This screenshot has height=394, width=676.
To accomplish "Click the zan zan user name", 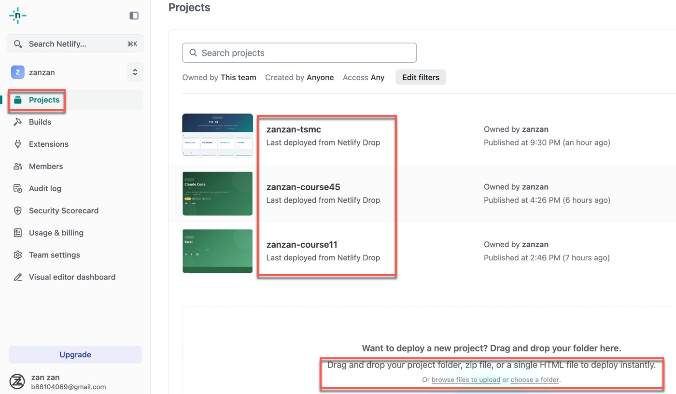I will pos(45,378).
